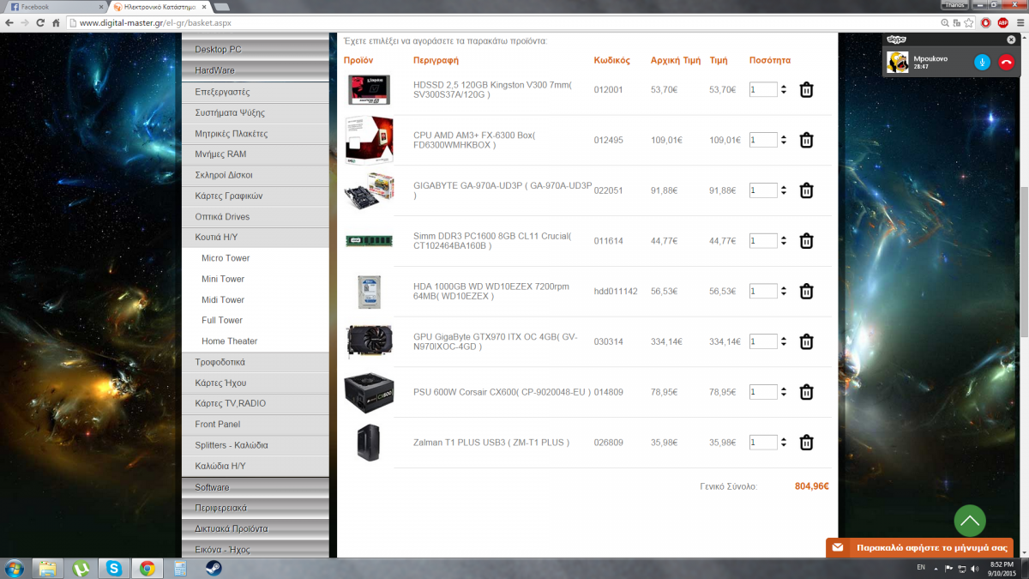Change quantity stepper for Zalman T1 PLUS
Image resolution: width=1029 pixels, height=579 pixels.
click(784, 443)
